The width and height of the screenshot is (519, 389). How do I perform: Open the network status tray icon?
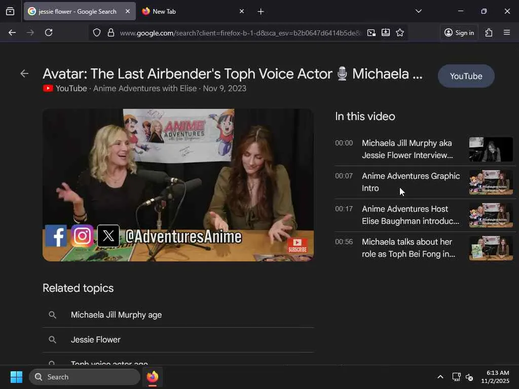click(457, 377)
